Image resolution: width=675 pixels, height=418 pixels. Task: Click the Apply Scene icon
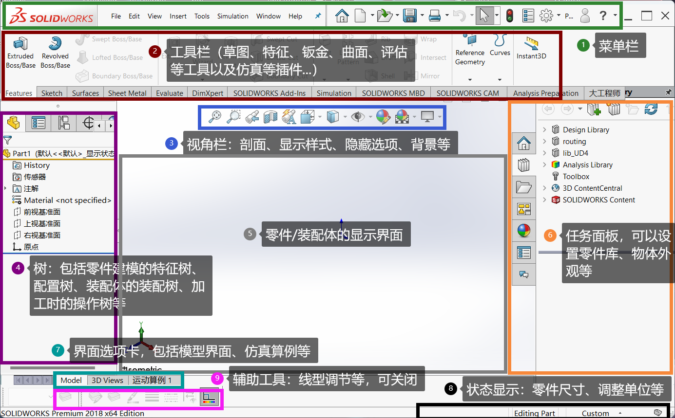point(402,116)
